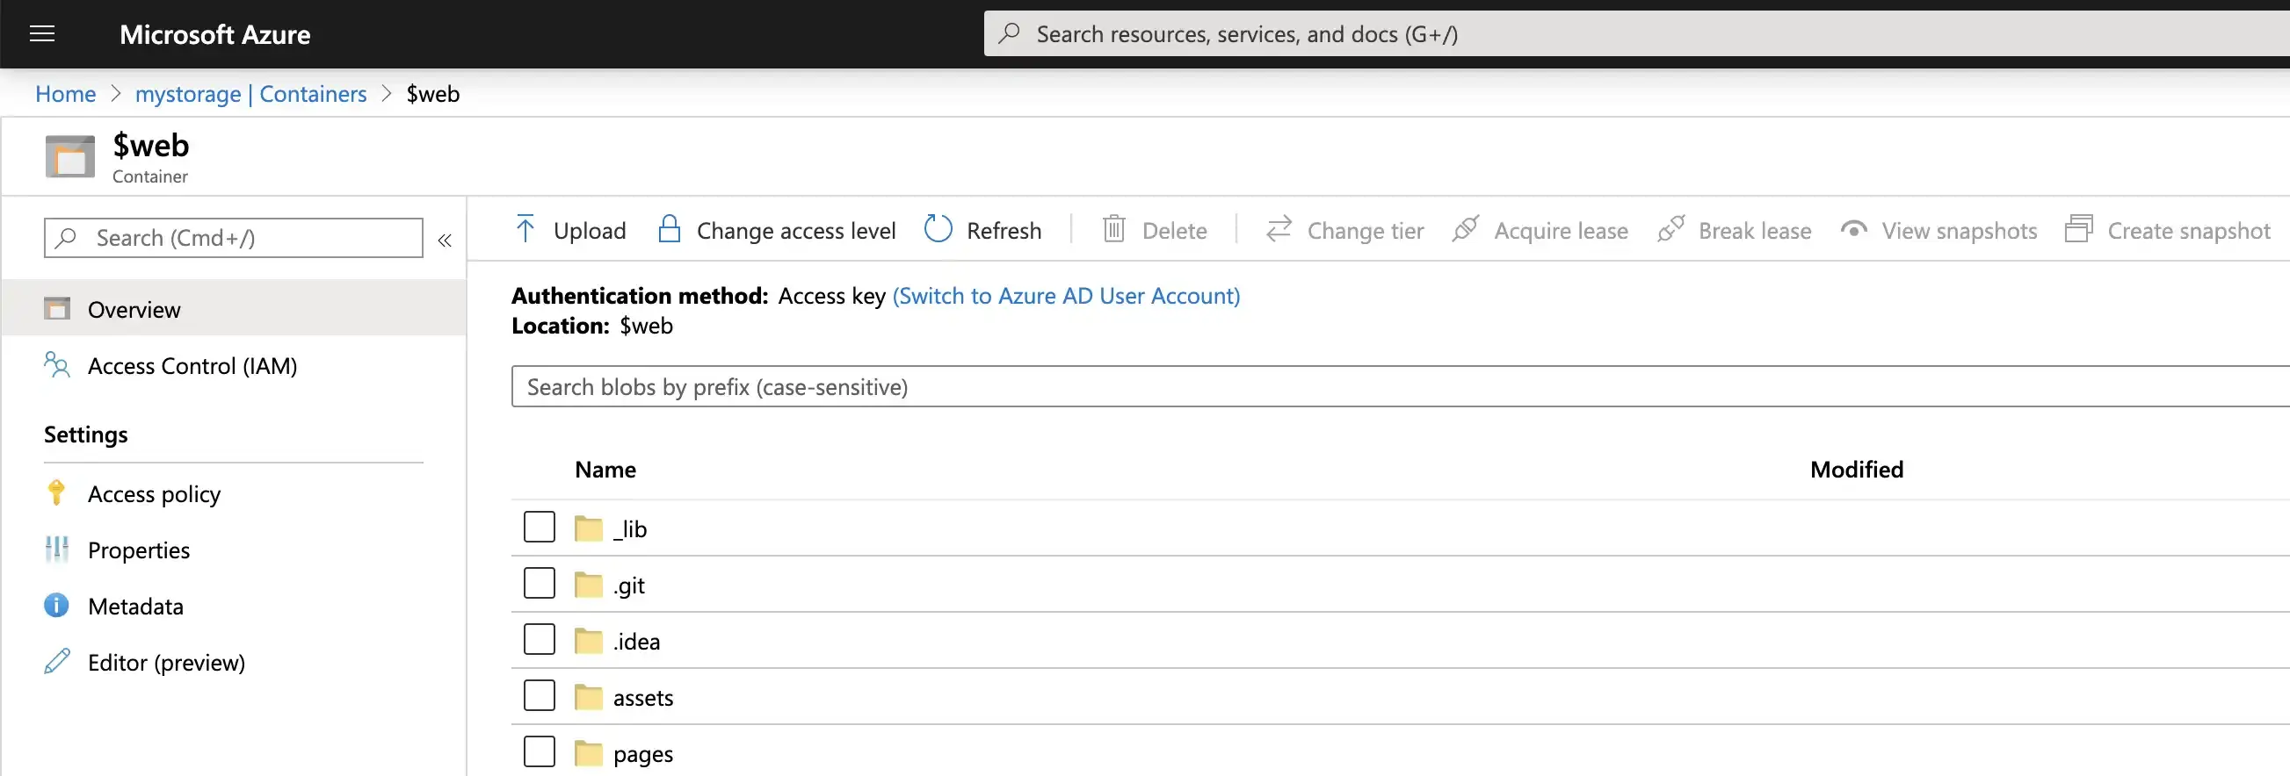
Task: Open the hamburger portal menu
Action: click(x=42, y=33)
